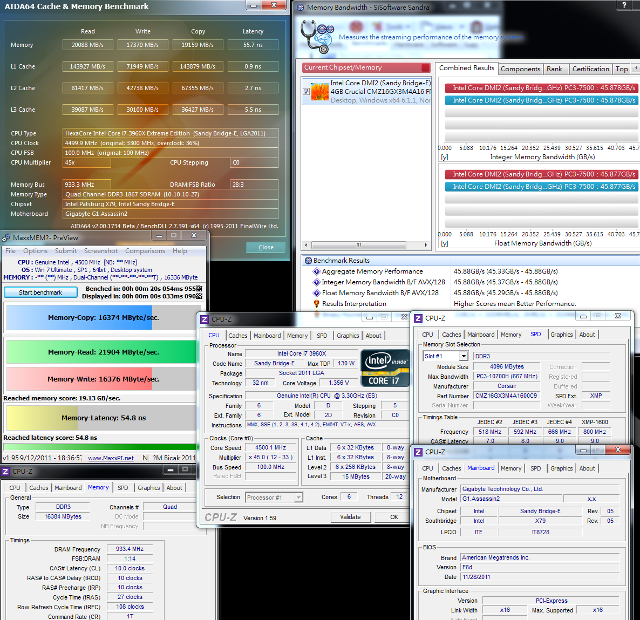
Task: Click the Intel Core i7 inside badge
Action: [385, 368]
